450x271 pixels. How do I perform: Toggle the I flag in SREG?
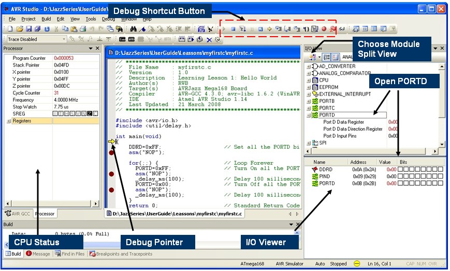[x=55, y=114]
